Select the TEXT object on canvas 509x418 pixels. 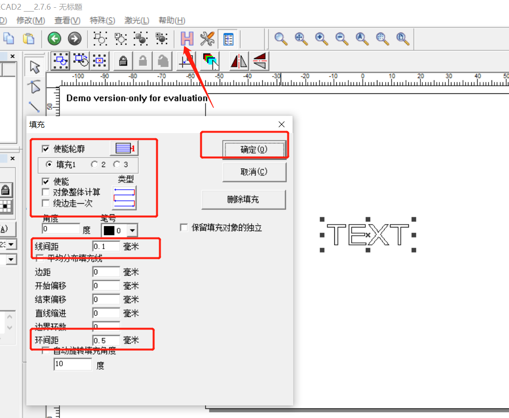click(x=368, y=235)
